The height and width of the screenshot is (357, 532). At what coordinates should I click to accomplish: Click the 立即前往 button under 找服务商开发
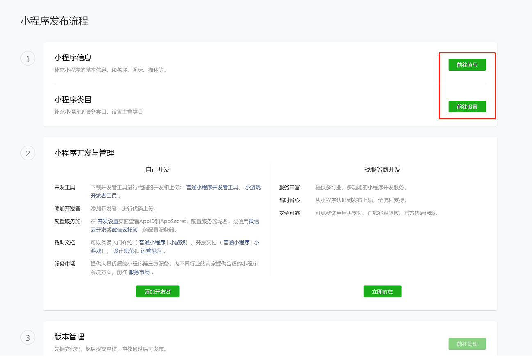[x=382, y=291]
